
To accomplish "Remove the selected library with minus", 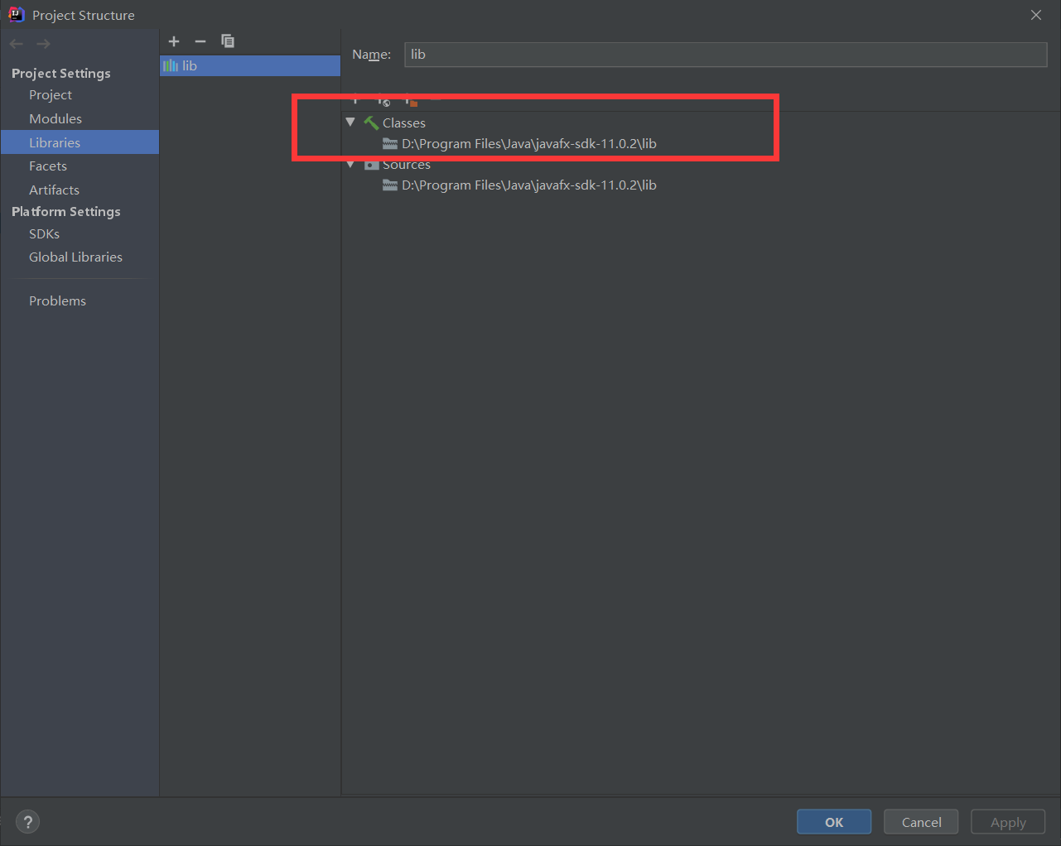I will point(200,41).
